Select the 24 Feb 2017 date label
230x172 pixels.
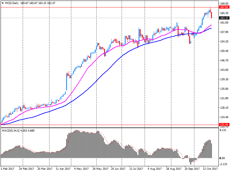(x=26, y=169)
